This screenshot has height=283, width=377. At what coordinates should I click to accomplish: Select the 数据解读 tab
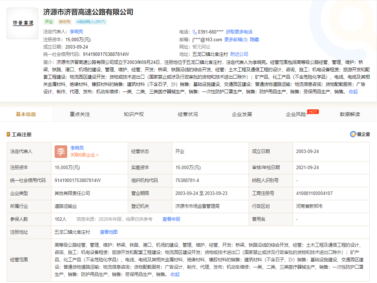point(350,114)
